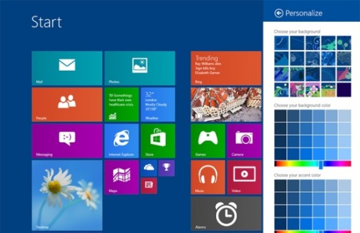Viewport: 360px width, 233px height.
Task: Launch the Maps tile
Action: 121,177
